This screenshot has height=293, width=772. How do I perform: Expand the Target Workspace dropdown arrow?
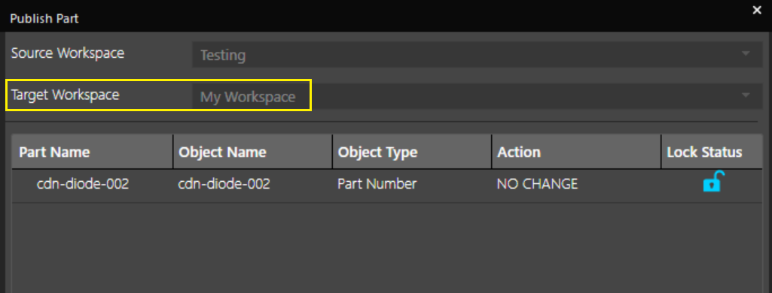click(746, 95)
